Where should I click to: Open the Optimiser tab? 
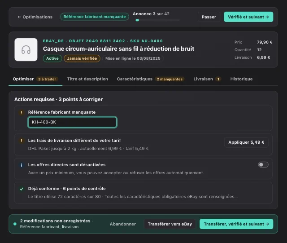click(35, 79)
